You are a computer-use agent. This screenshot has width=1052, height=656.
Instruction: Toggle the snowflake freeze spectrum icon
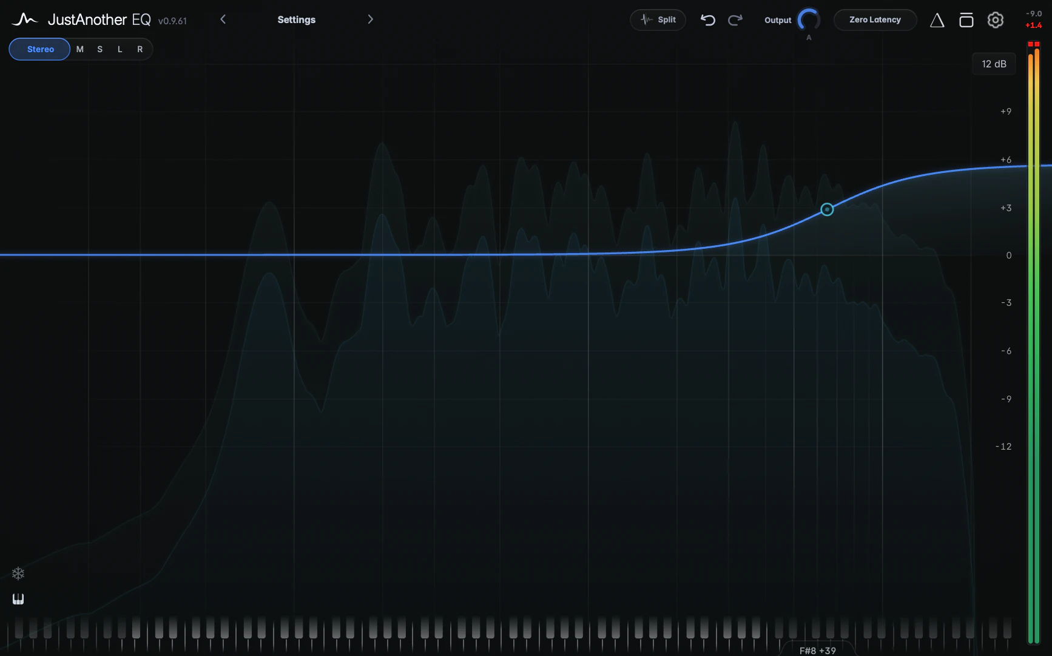tap(18, 573)
